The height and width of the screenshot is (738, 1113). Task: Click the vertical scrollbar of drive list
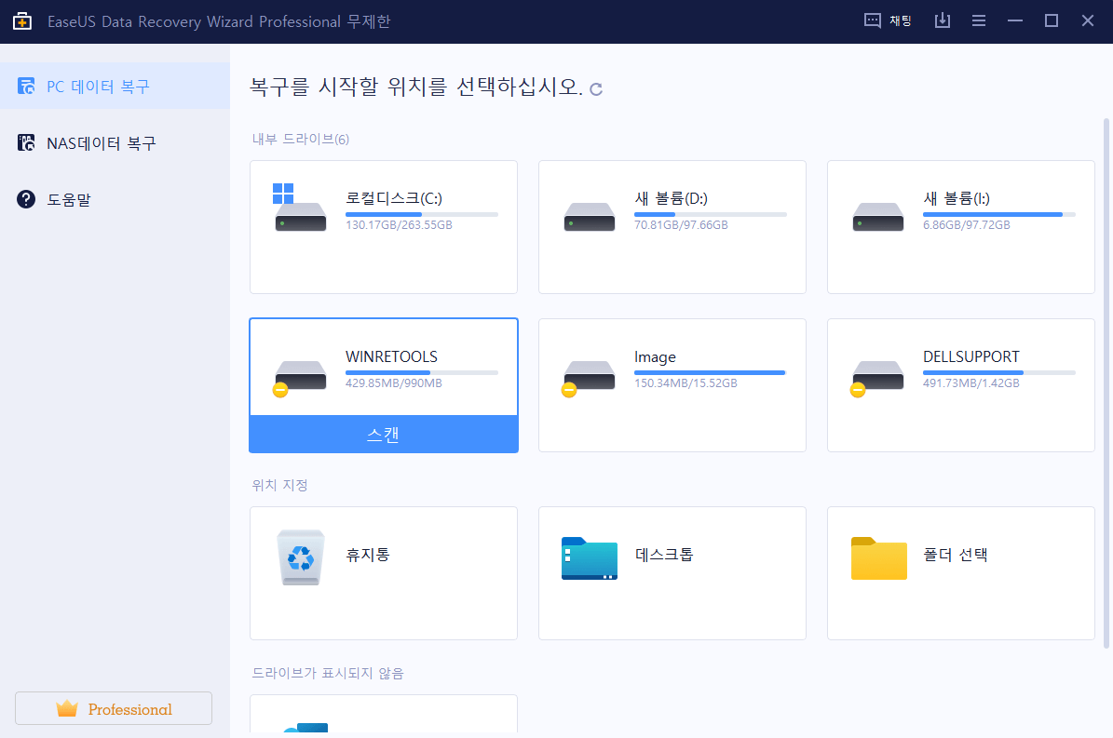(x=1106, y=382)
